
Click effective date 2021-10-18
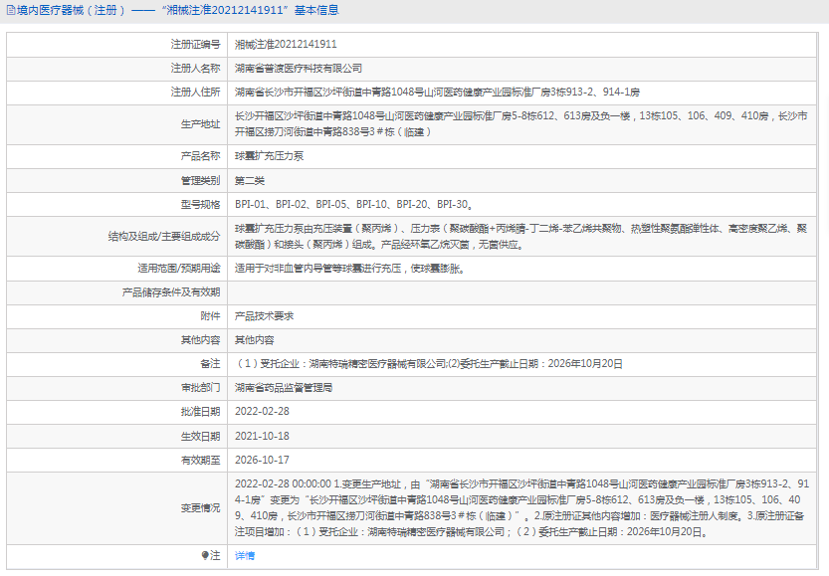pos(262,436)
